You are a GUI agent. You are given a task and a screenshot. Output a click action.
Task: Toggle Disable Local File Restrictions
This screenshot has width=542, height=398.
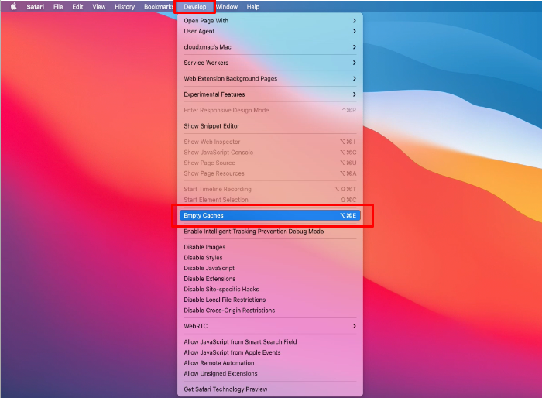(x=270, y=300)
